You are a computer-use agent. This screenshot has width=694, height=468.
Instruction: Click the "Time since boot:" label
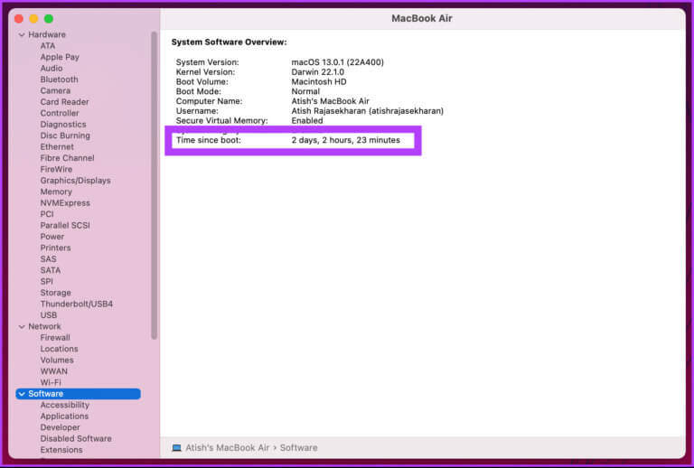pos(209,140)
